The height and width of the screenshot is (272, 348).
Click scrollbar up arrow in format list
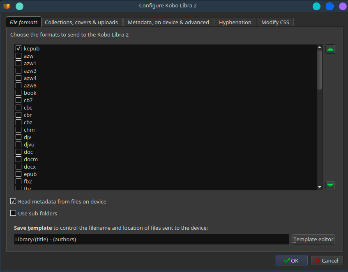(x=319, y=47)
